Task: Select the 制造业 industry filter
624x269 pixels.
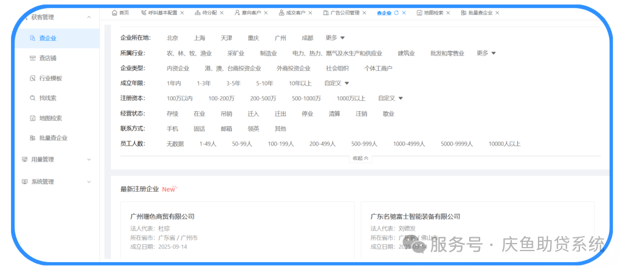Action: click(x=268, y=53)
